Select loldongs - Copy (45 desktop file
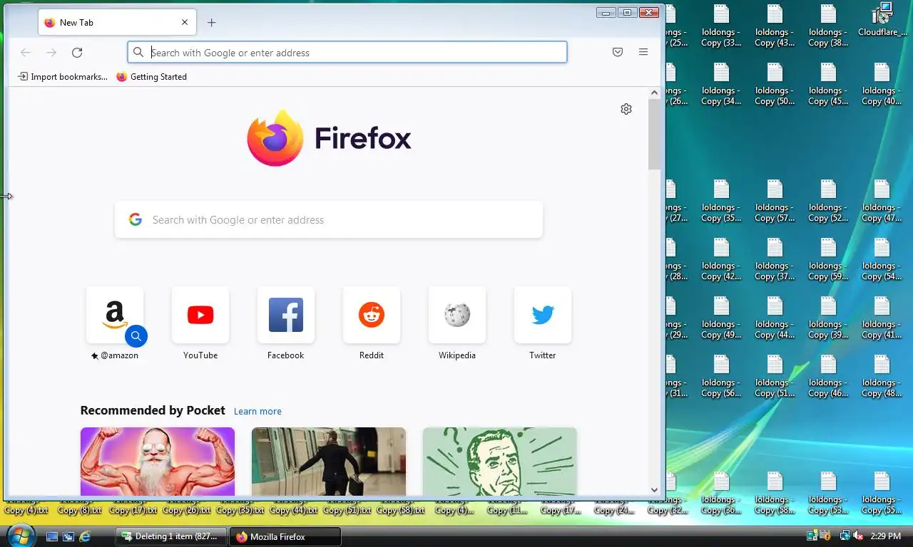 pos(828,84)
